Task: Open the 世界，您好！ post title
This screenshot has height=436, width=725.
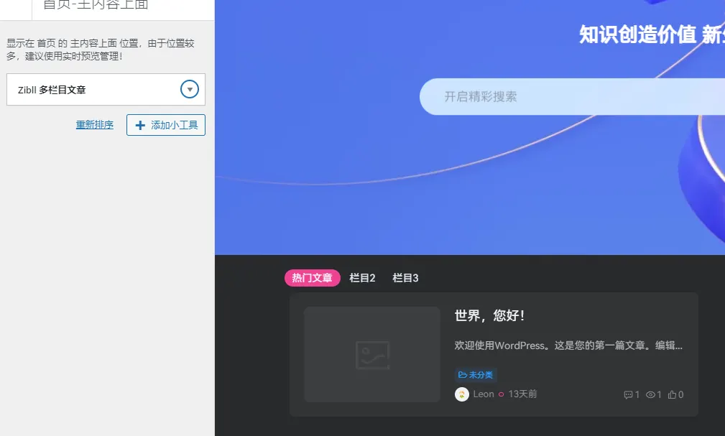Action: 489,315
